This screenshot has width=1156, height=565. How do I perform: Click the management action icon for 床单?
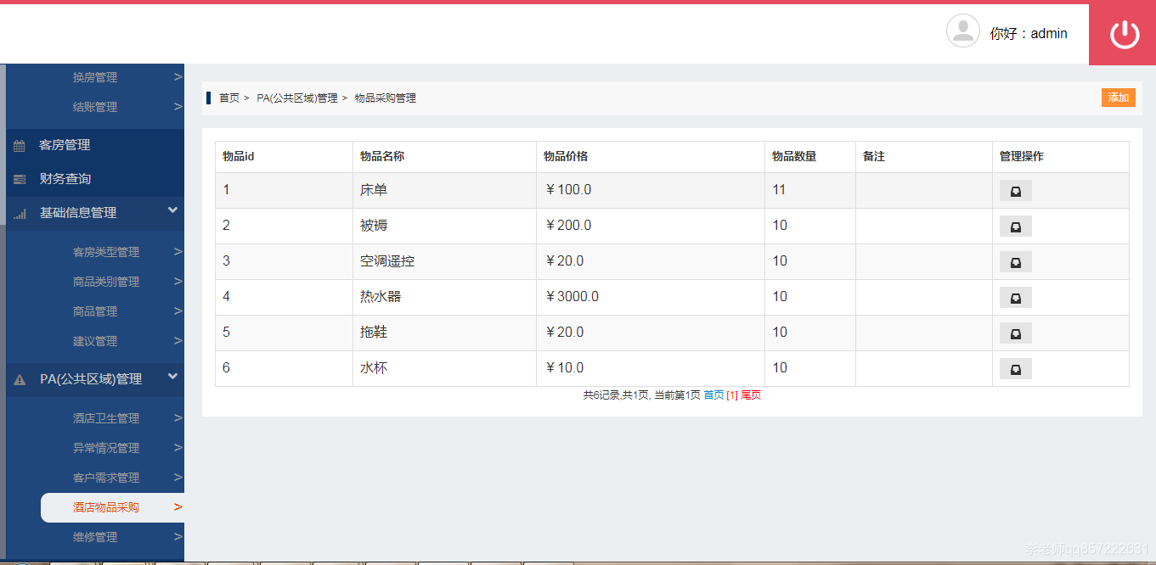(1015, 190)
